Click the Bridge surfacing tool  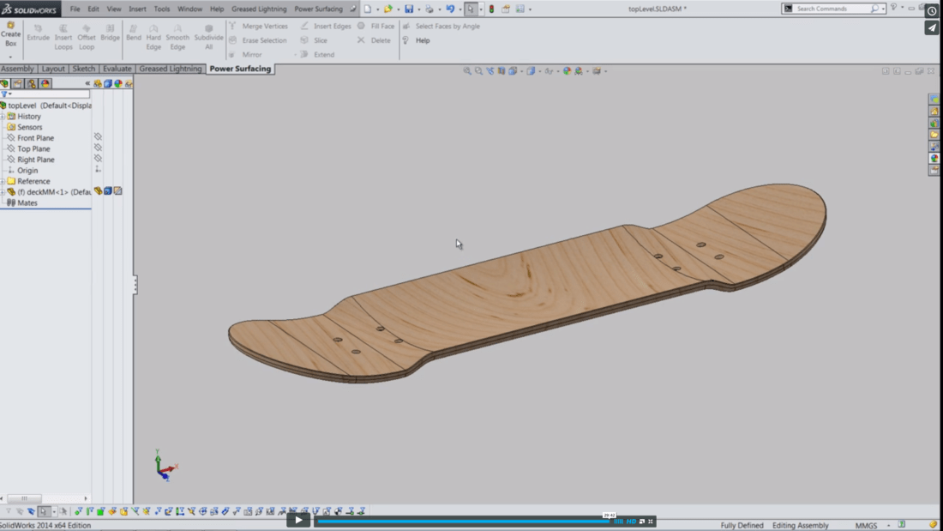tap(110, 34)
